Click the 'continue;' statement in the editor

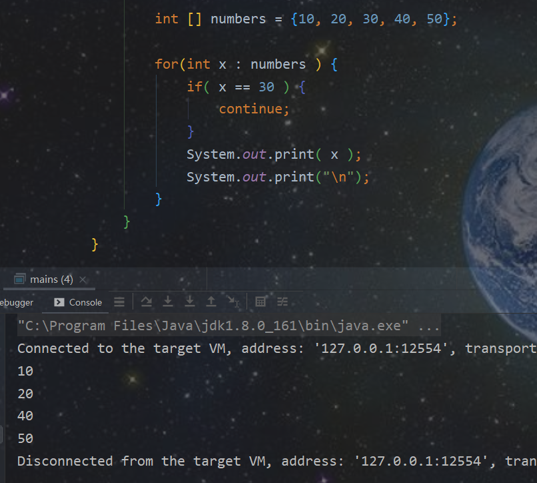(254, 109)
